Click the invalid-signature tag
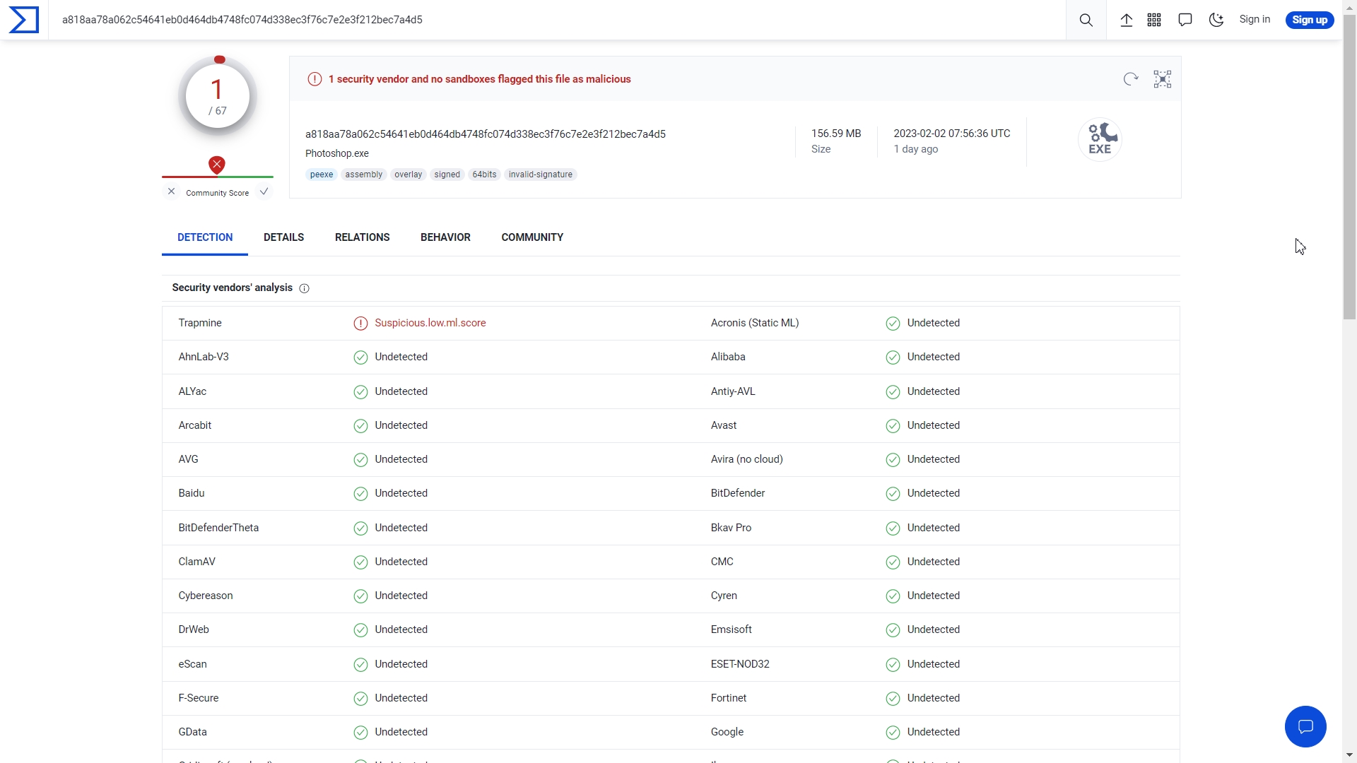The image size is (1357, 763). pyautogui.click(x=541, y=175)
